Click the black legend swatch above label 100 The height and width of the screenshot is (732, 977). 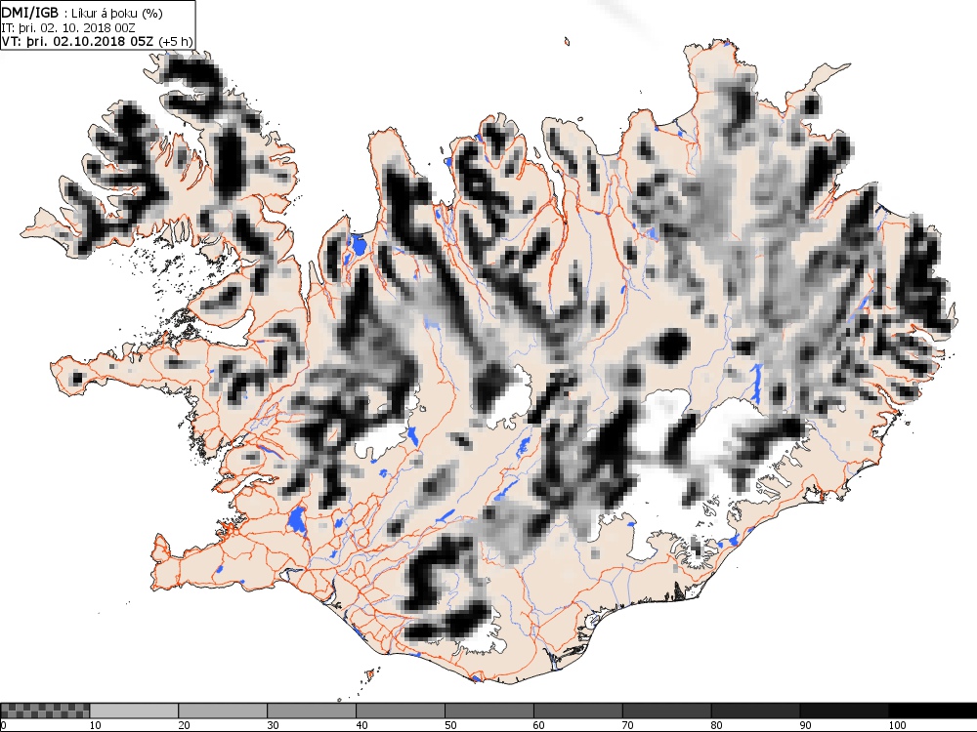tap(932, 711)
